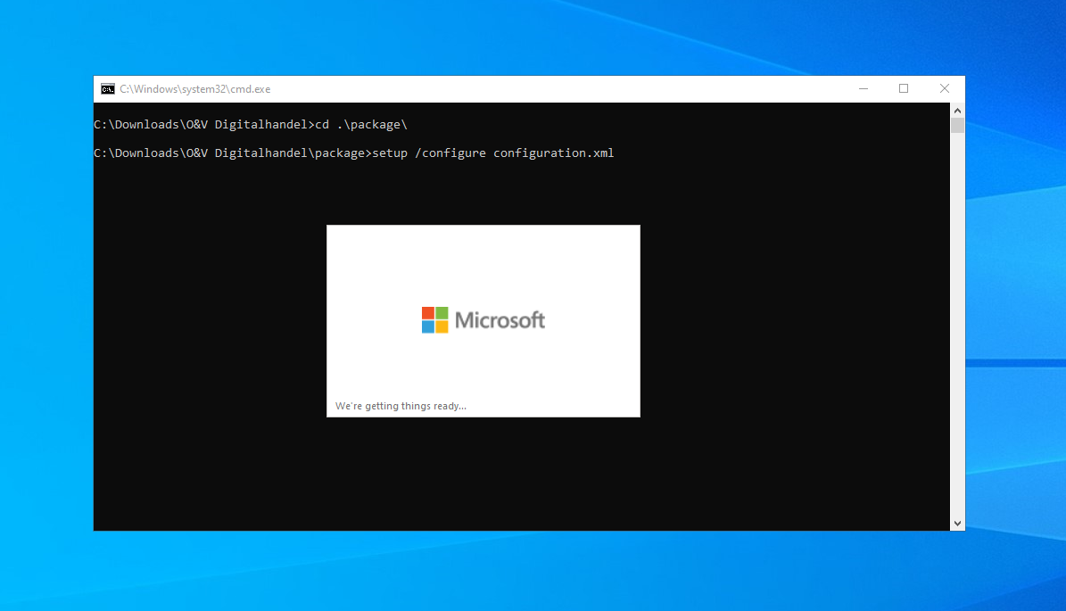Image resolution: width=1066 pixels, height=611 pixels.
Task: Minimize the Command Prompt window
Action: tap(863, 89)
